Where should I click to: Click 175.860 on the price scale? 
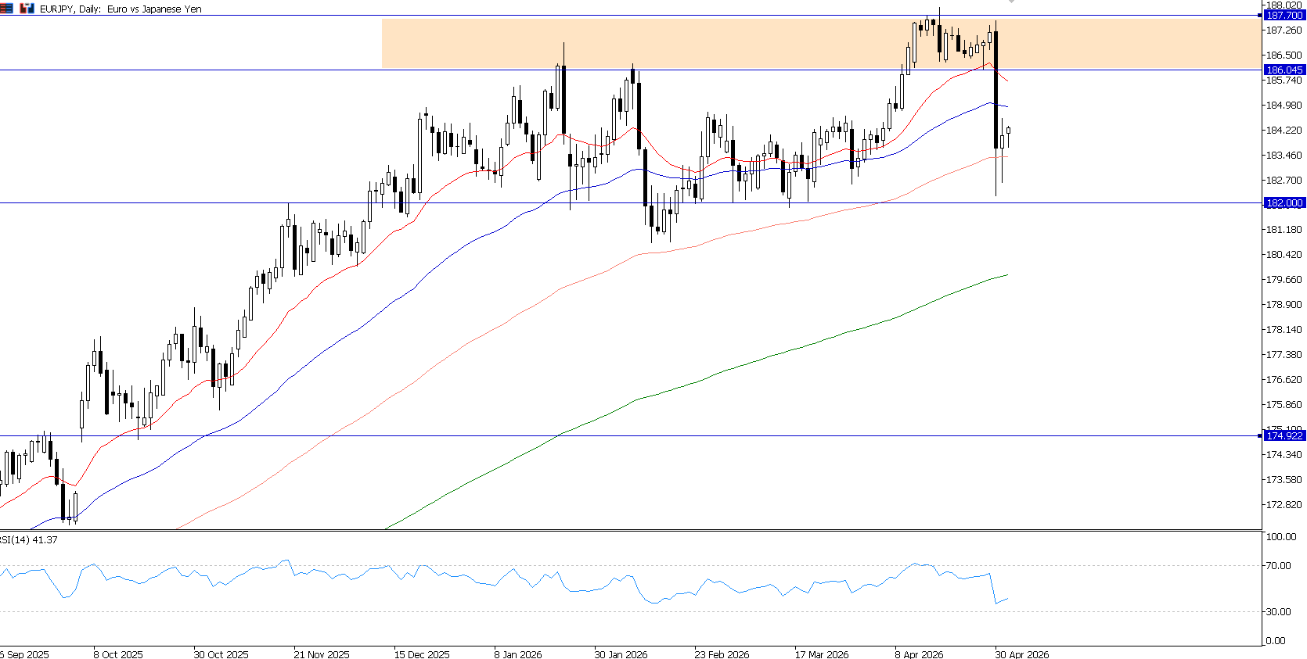coord(1284,405)
